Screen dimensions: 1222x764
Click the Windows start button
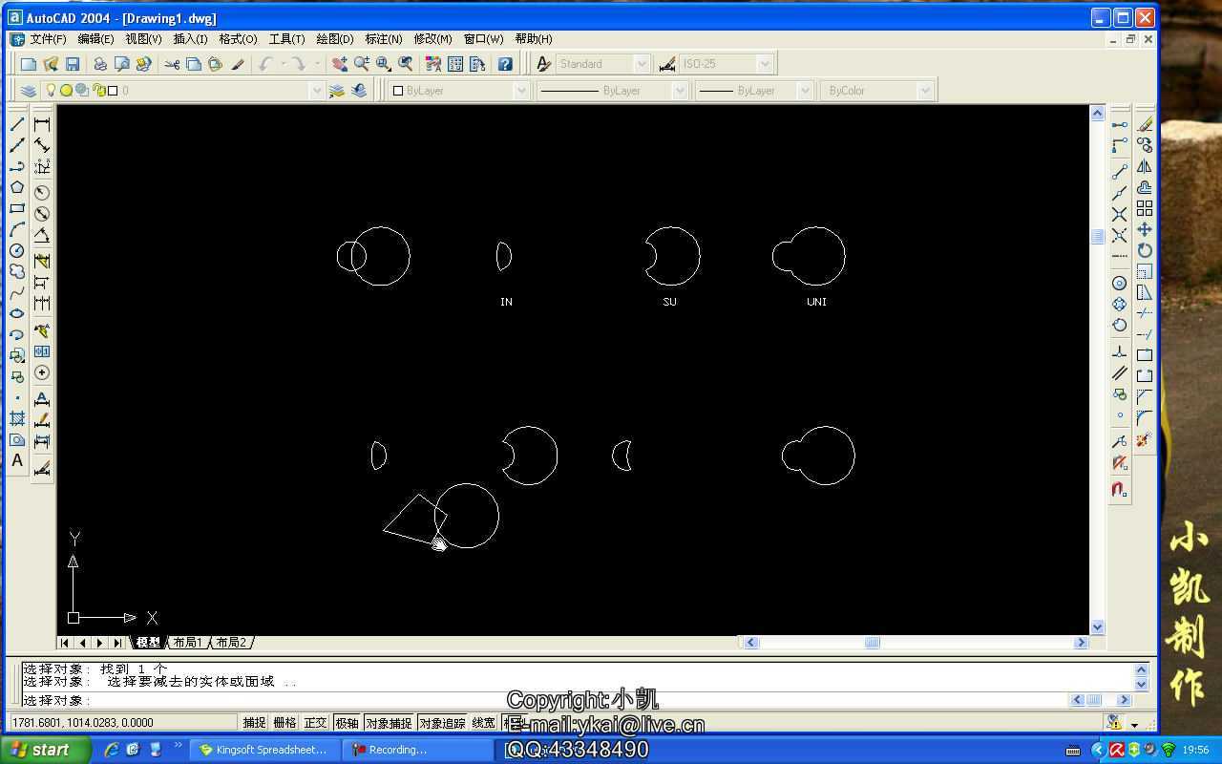pos(45,750)
